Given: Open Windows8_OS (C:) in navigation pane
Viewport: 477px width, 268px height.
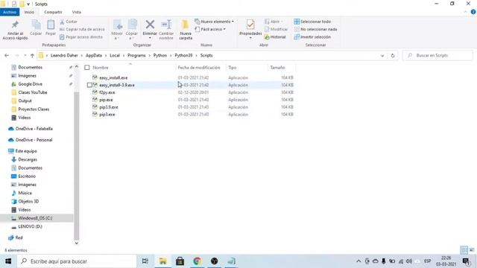Looking at the screenshot, I should pos(35,218).
